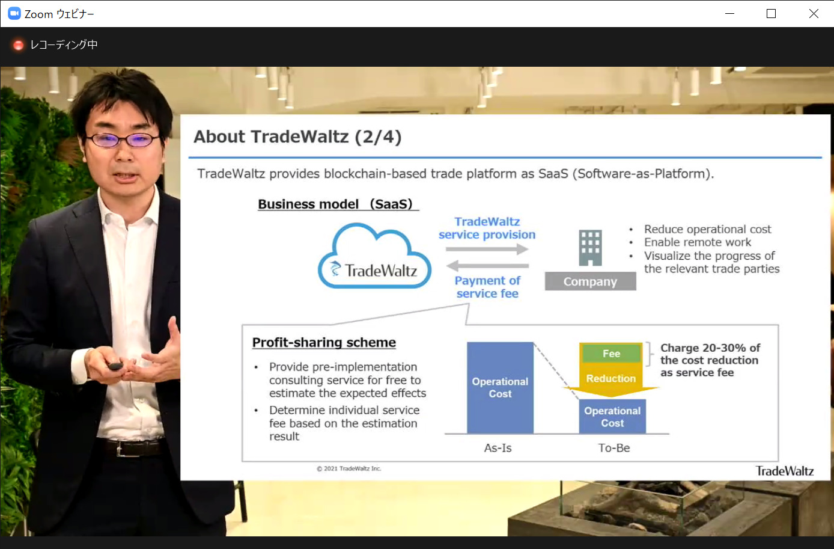This screenshot has height=549, width=834.
Task: Click the 'Provide pre-implementation consulting' bullet
Action: [x=347, y=380]
